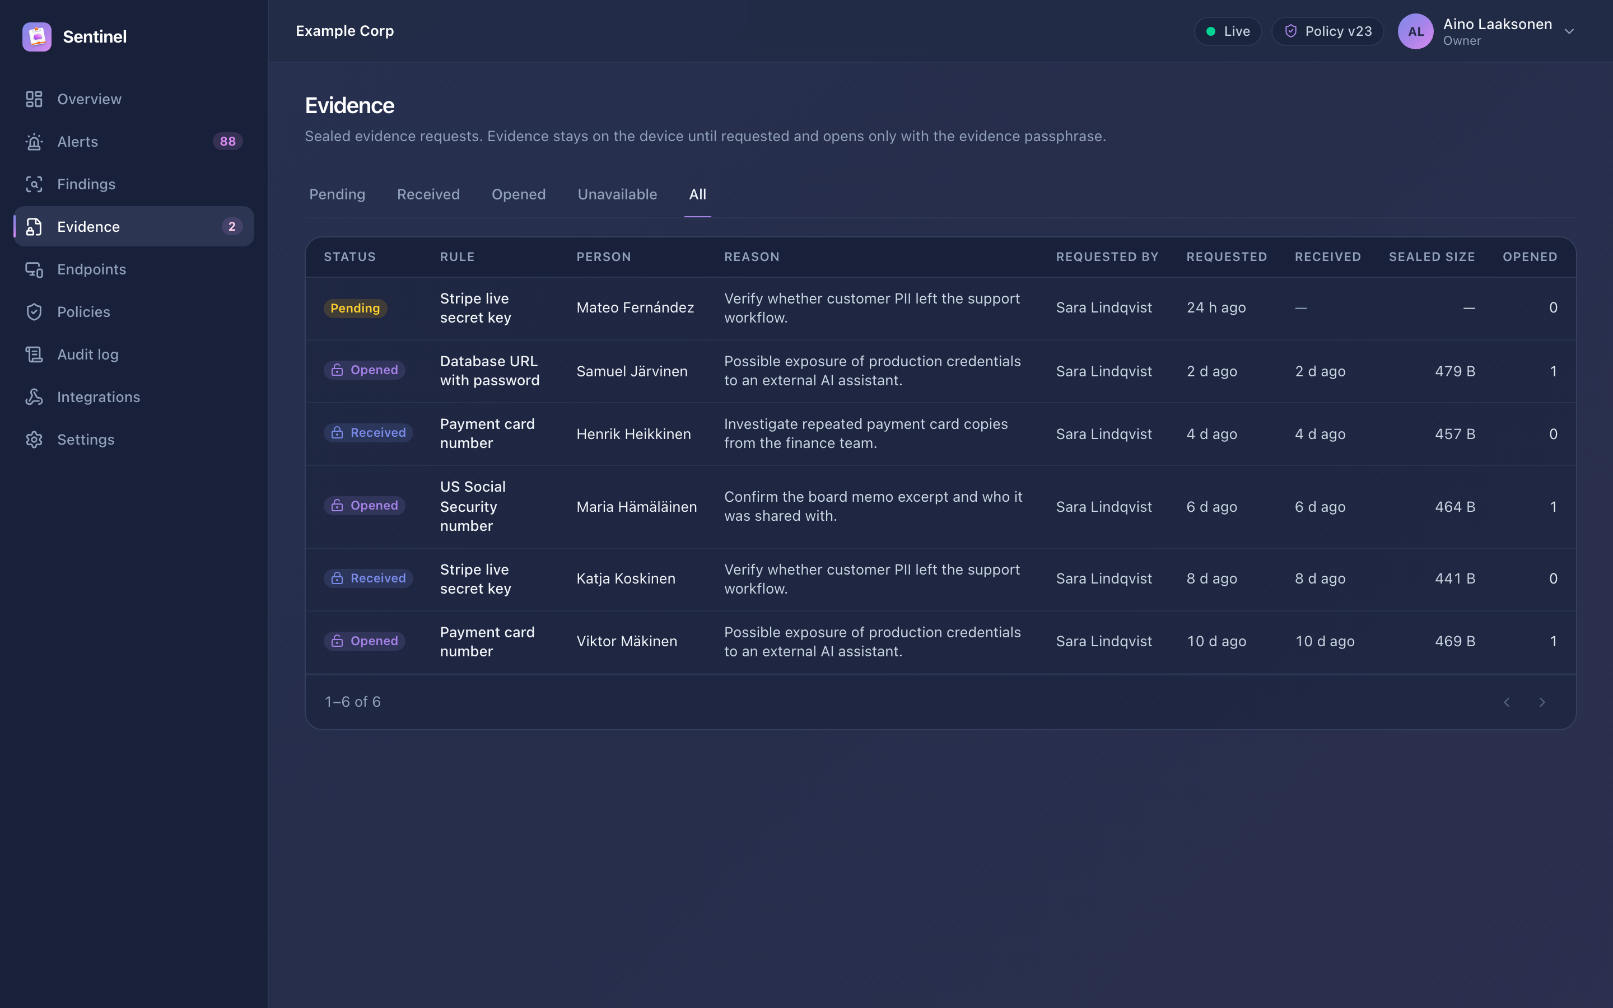Click the Policies shield icon

tap(34, 312)
